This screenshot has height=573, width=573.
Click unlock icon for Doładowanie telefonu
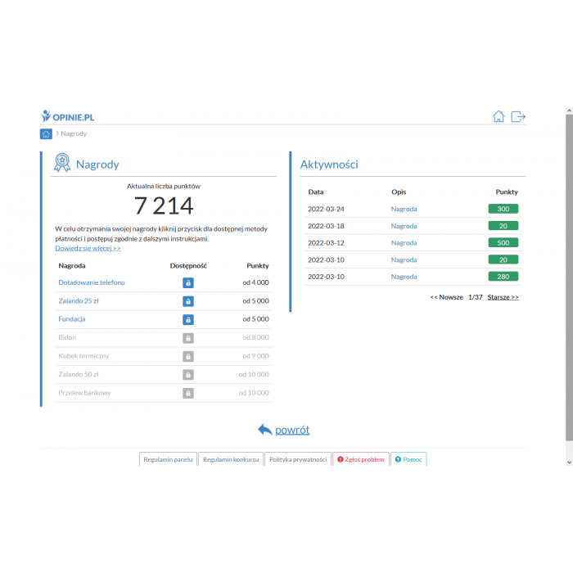click(188, 282)
